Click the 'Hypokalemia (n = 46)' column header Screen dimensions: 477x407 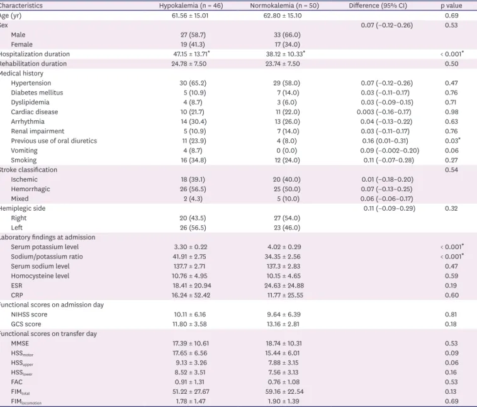tap(191, 6)
